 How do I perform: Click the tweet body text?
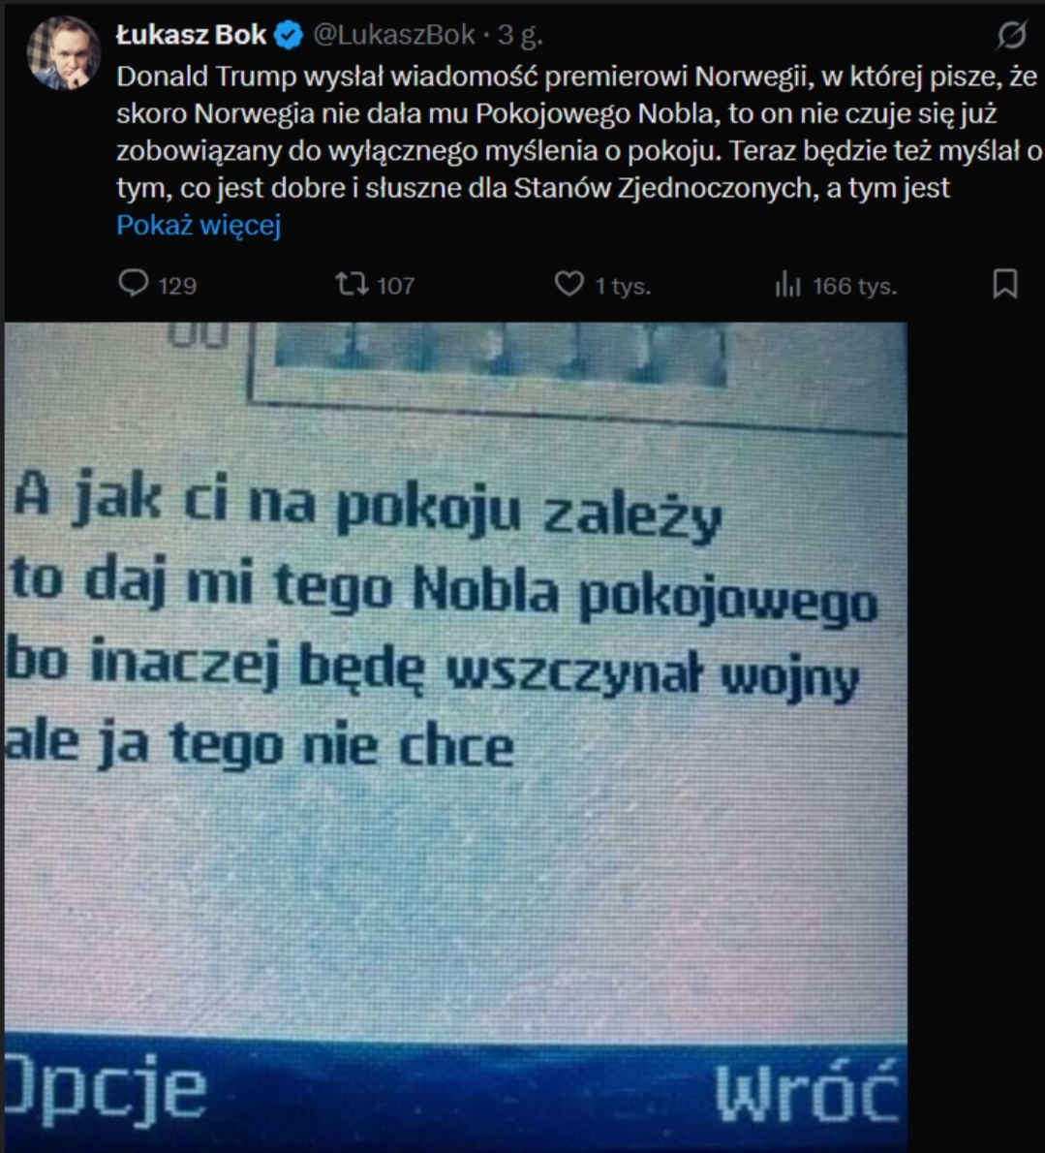point(579,133)
